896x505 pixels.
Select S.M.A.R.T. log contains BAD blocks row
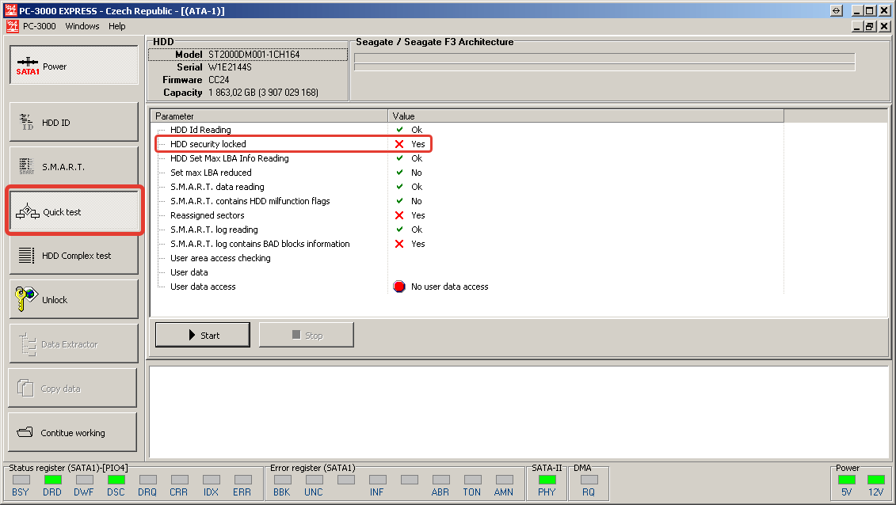pyautogui.click(x=467, y=244)
